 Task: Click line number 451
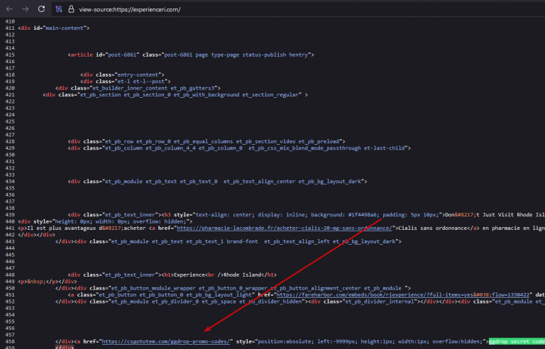click(x=10, y=295)
